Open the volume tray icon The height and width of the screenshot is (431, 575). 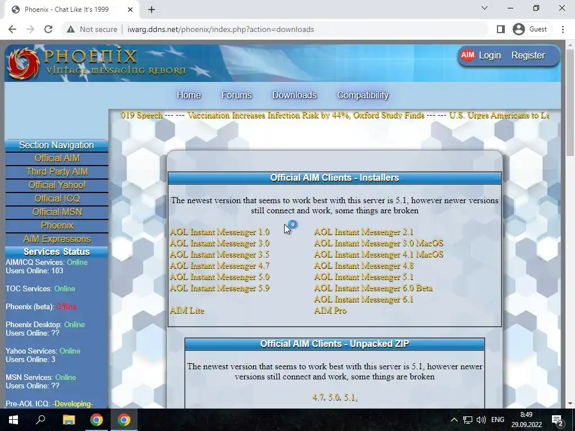tap(481, 420)
